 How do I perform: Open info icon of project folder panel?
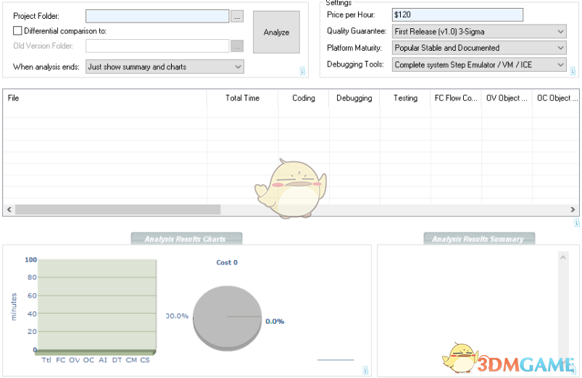(x=302, y=71)
